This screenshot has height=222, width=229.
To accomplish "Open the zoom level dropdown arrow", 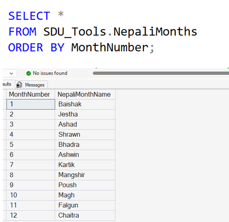I will [x=11, y=73].
